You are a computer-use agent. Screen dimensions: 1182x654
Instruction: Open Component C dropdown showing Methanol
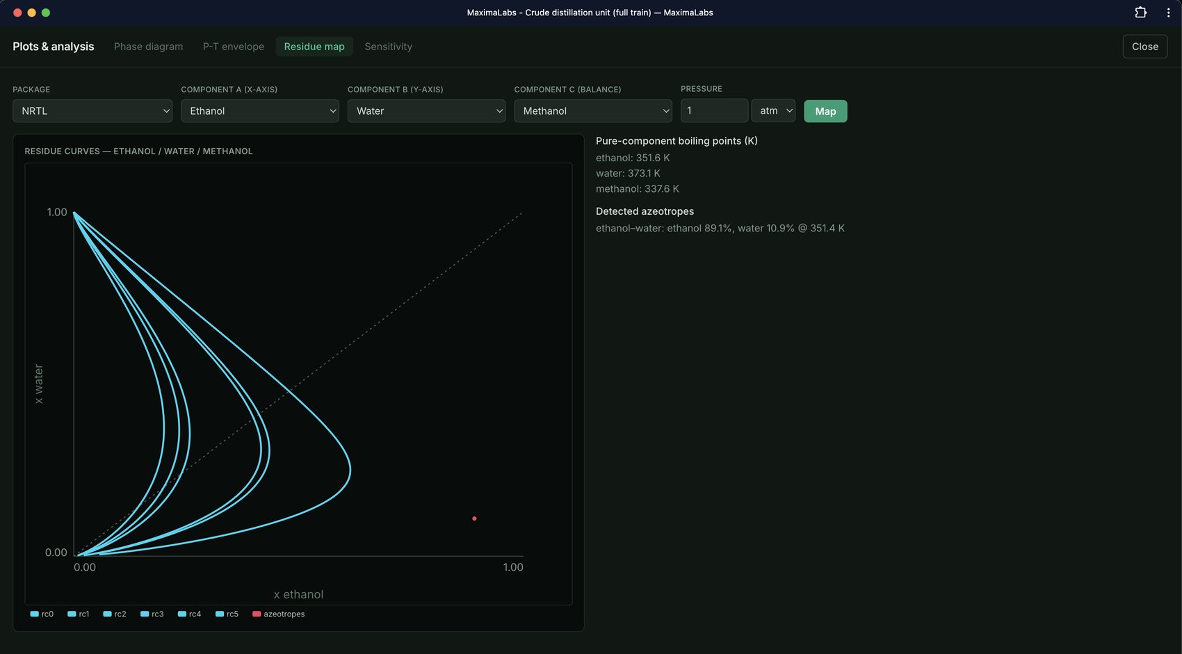(x=593, y=111)
